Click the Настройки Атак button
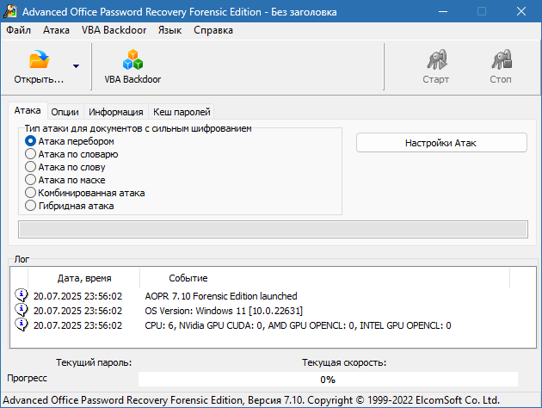542x408 pixels. pos(441,143)
